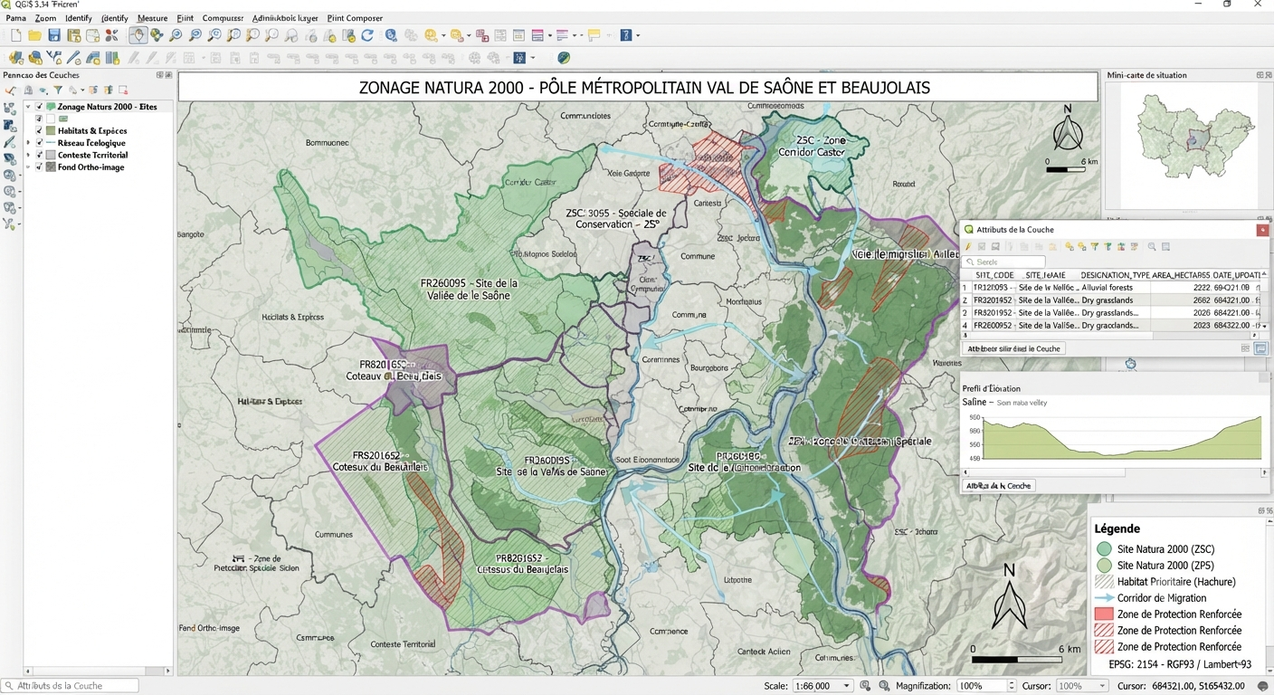Image resolution: width=1274 pixels, height=695 pixels.
Task: Select the toggle editing pencil in layer panel
Action: point(10,90)
